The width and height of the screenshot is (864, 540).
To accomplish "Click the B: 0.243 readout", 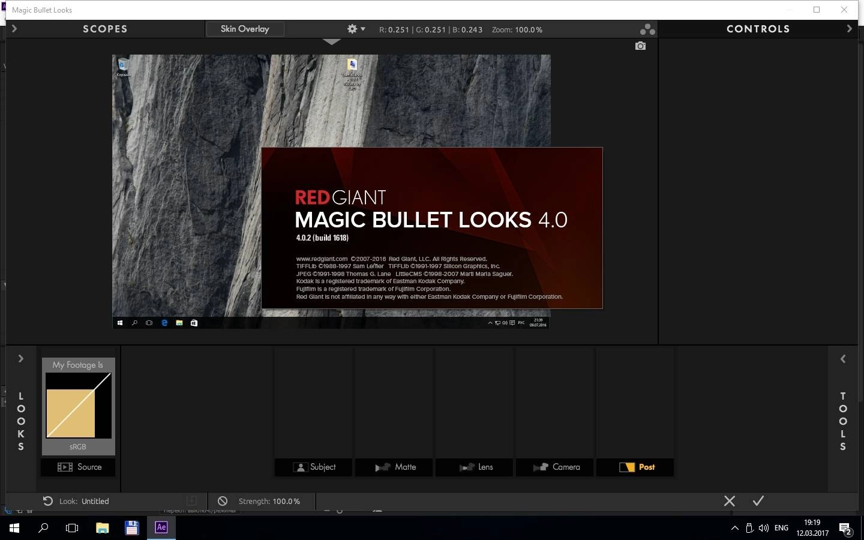I will pos(467,29).
